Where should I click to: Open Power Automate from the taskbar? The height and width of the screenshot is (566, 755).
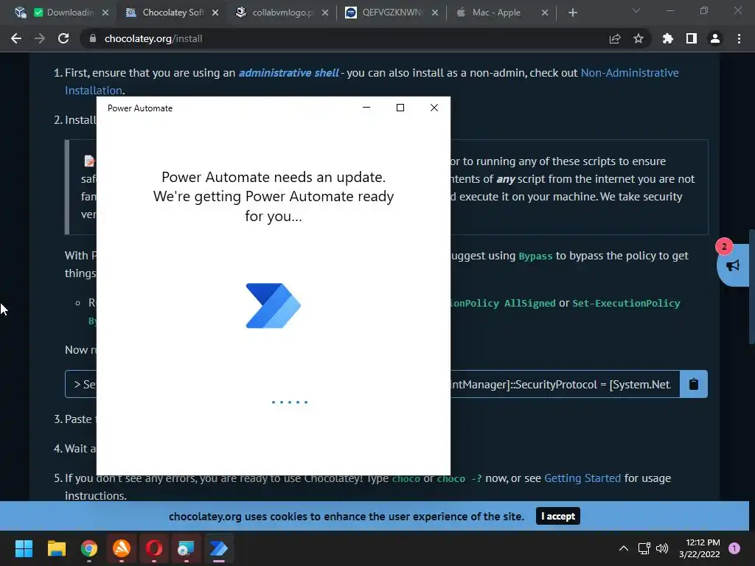click(x=218, y=548)
